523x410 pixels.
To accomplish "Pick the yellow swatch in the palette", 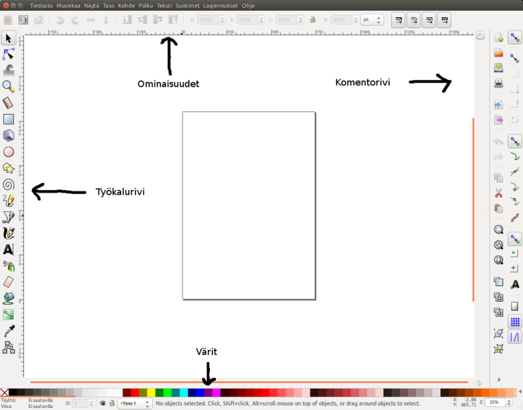I will pos(151,393).
